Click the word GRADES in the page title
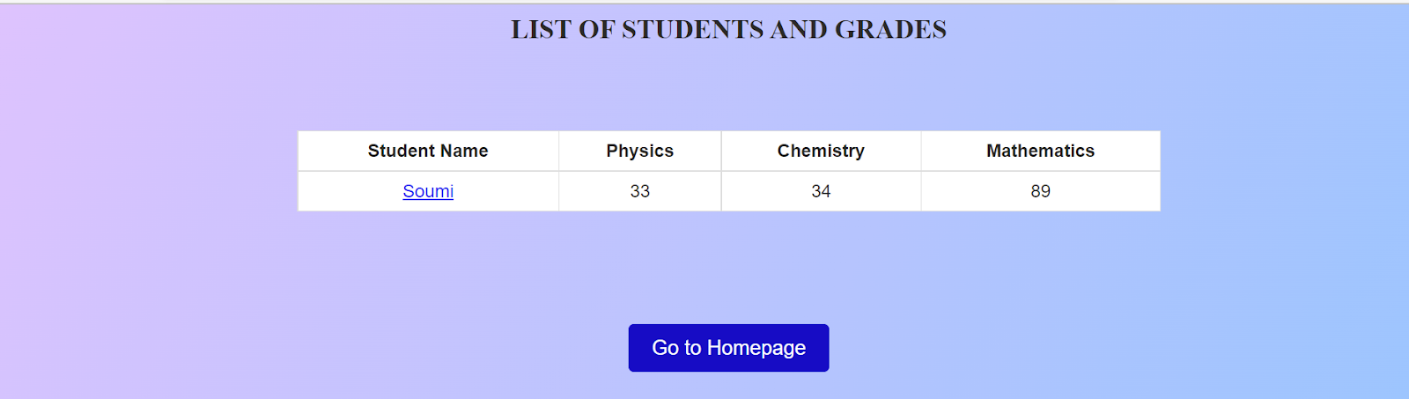Screen dimensions: 1409x399 coord(890,29)
